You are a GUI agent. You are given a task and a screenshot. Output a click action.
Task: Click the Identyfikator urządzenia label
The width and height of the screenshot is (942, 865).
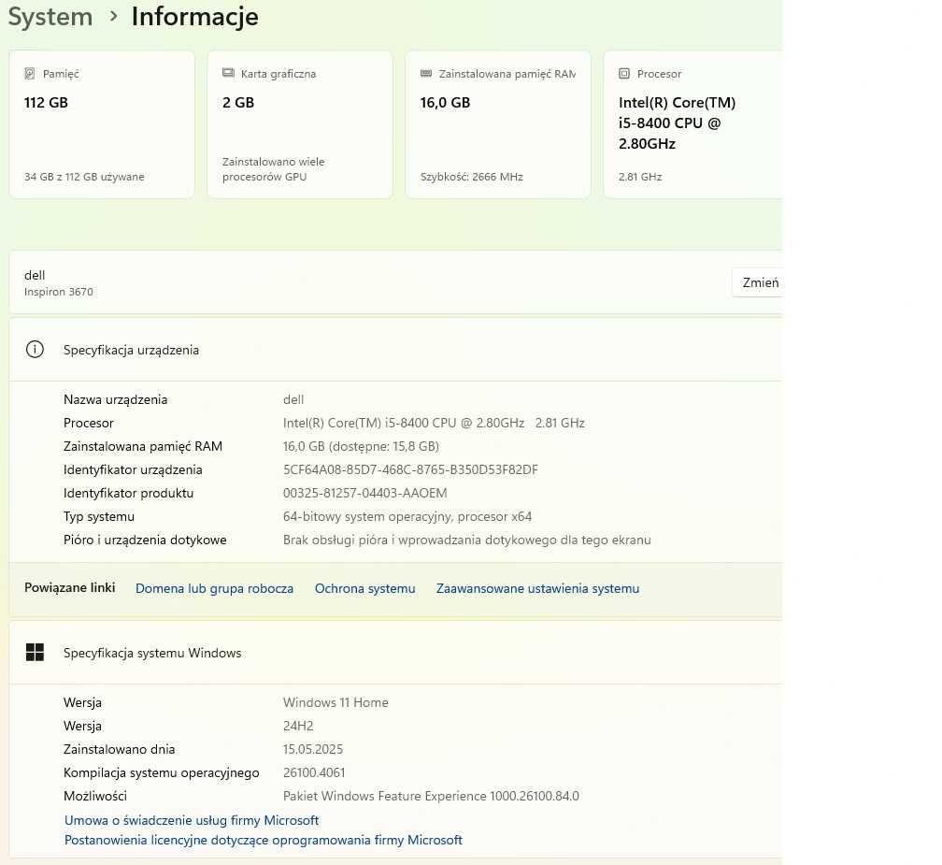pyautogui.click(x=133, y=470)
